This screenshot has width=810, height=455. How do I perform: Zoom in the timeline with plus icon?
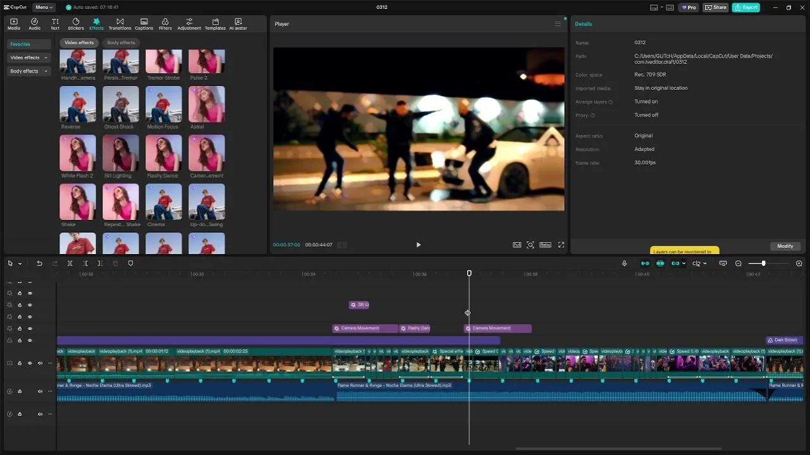point(799,264)
